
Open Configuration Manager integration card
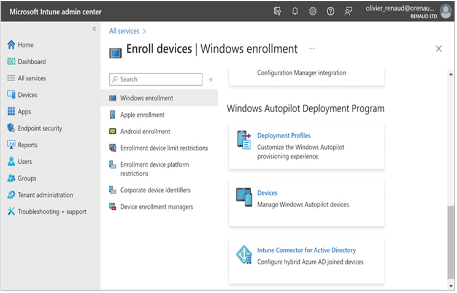coord(307,77)
